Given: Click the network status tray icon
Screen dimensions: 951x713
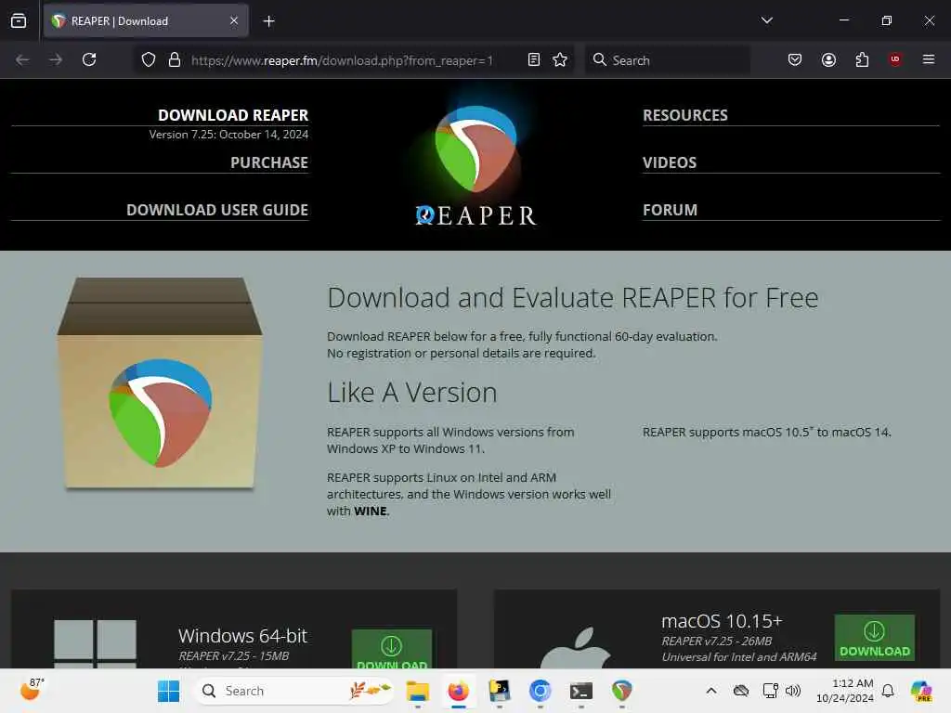Looking at the screenshot, I should coord(770,691).
